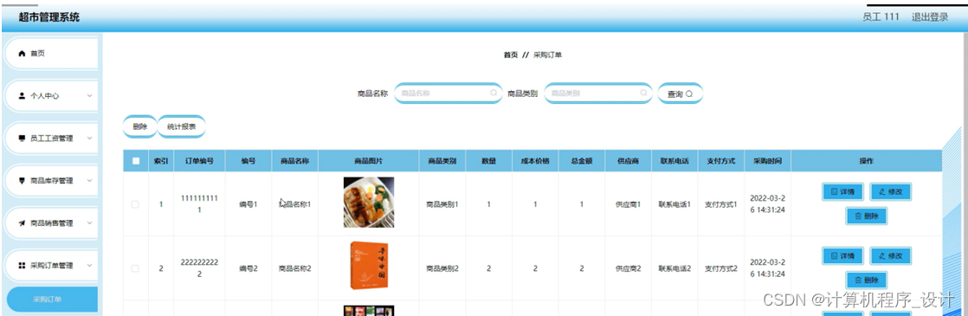The width and height of the screenshot is (968, 316).
Task: Click the row 删除 button for order 1111111111
Action: 866,216
